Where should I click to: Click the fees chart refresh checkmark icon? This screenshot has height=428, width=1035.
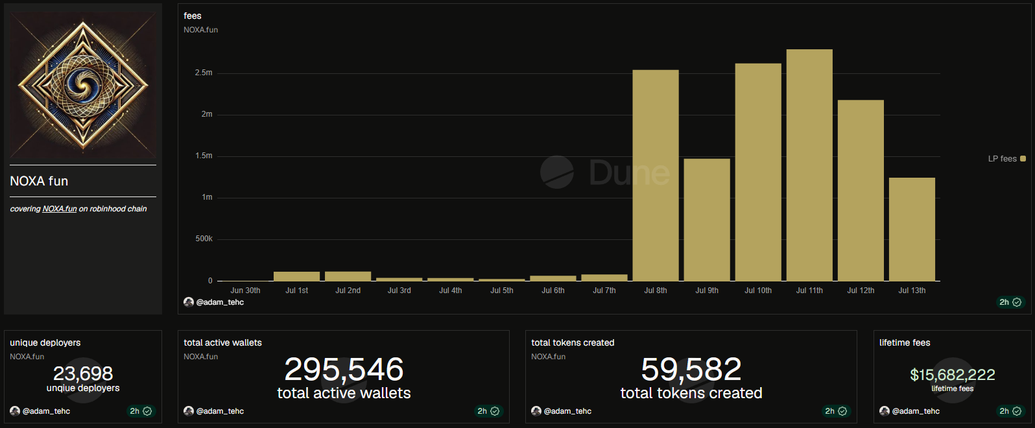coord(1017,302)
